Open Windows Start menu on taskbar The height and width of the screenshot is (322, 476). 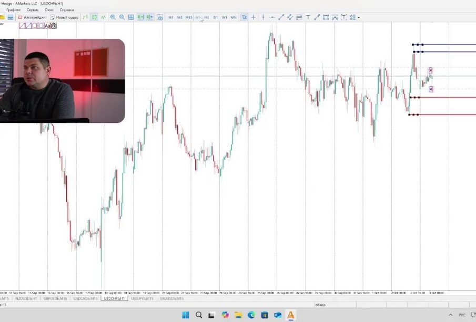186,315
